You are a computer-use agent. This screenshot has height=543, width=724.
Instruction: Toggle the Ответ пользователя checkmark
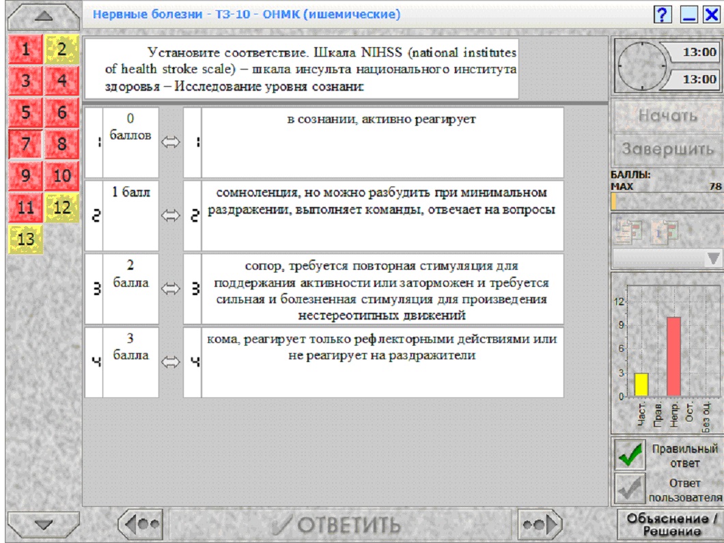pyautogui.click(x=630, y=488)
